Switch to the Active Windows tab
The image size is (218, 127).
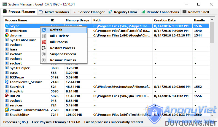[x=54, y=12]
